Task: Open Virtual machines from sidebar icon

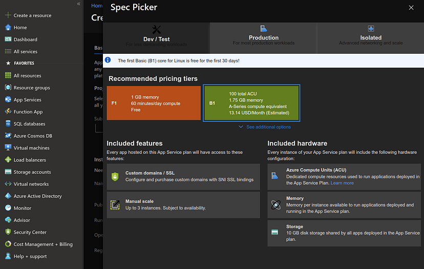Action: [8, 148]
